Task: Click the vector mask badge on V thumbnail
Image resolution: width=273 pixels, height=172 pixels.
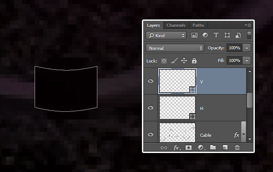Action: point(192,90)
